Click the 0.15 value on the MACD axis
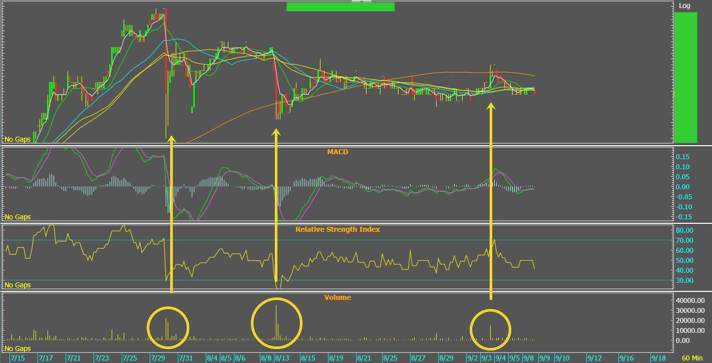The image size is (712, 363). pyautogui.click(x=682, y=157)
